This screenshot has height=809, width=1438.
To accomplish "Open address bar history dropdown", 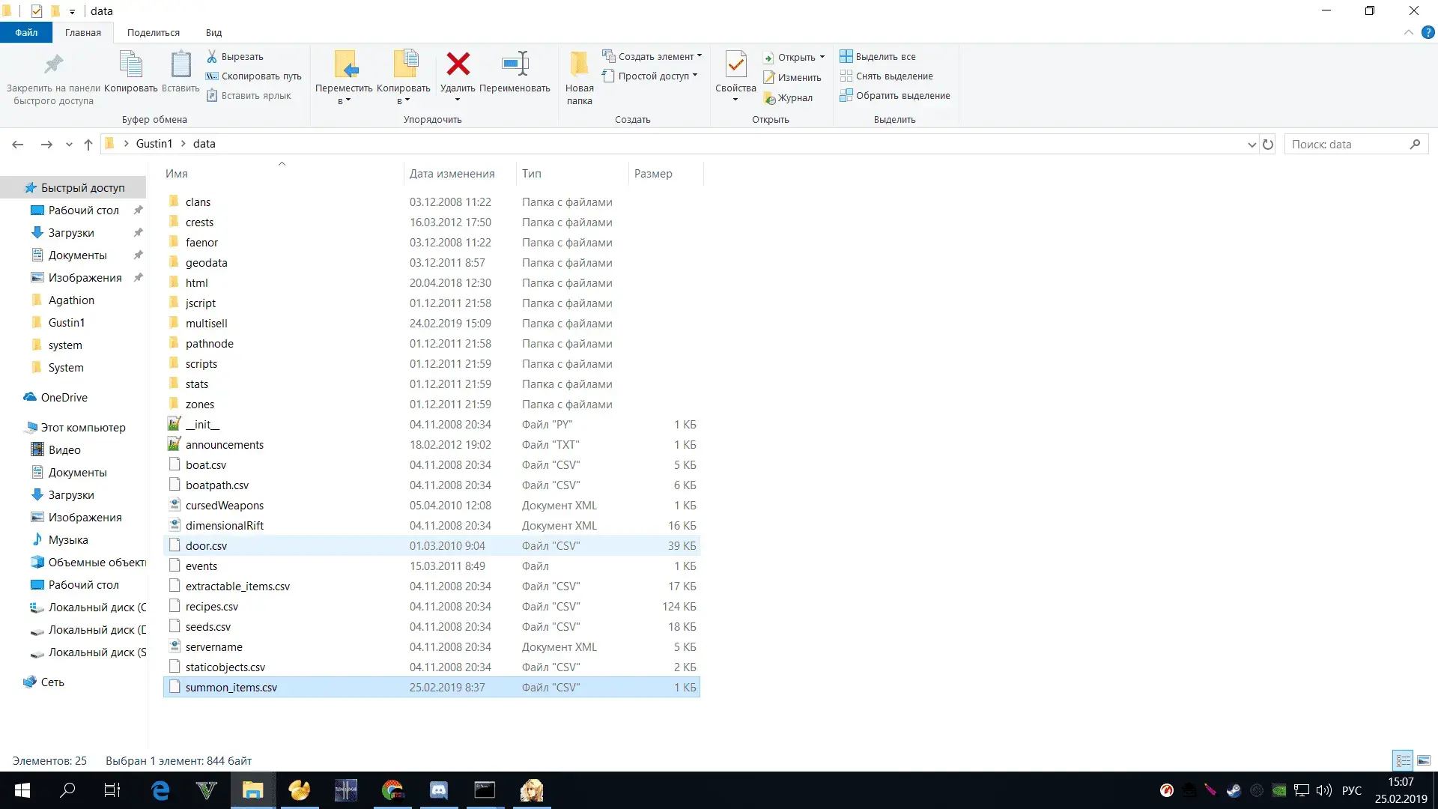I will tap(1252, 145).
